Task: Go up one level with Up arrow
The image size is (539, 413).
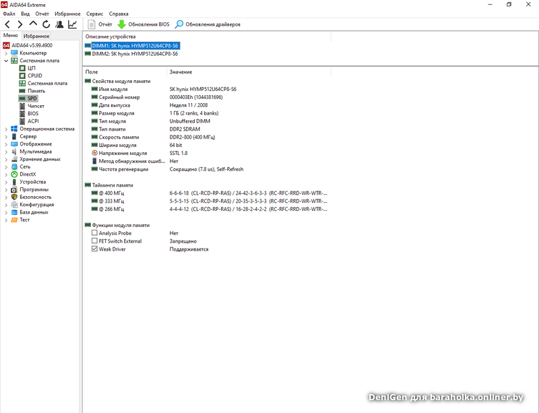Action: [x=33, y=24]
